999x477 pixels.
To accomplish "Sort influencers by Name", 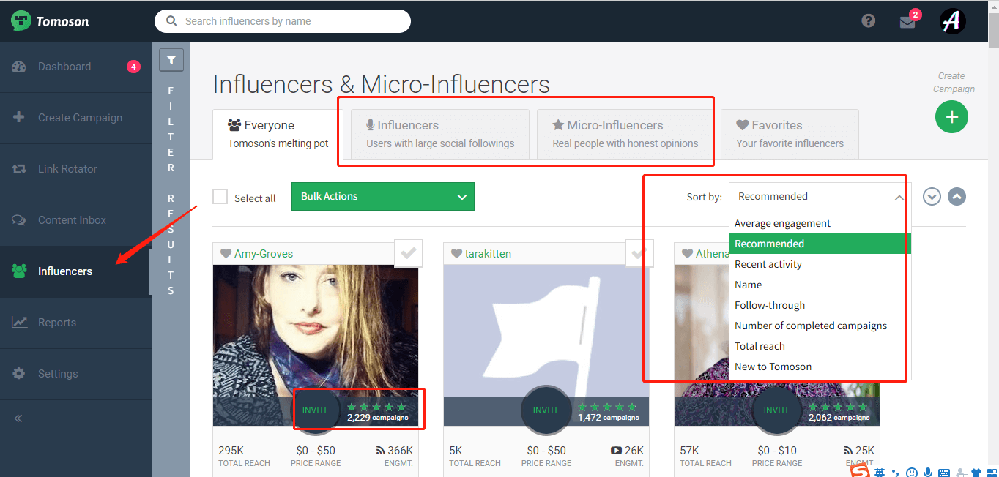I will (x=820, y=285).
